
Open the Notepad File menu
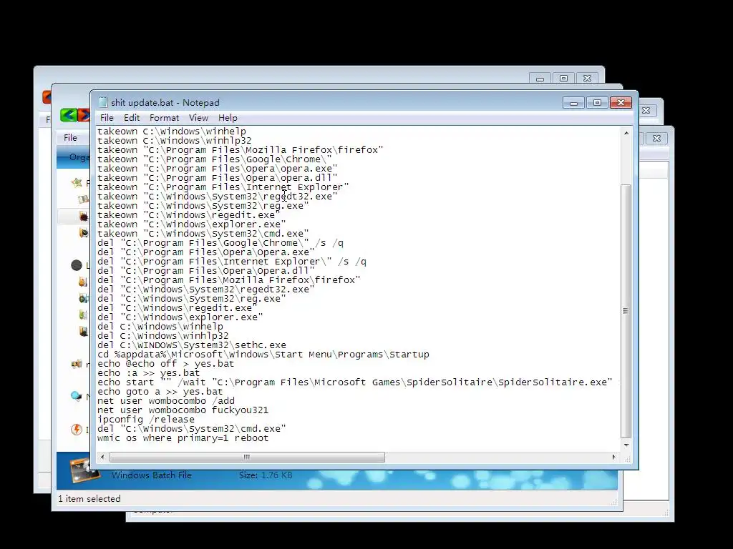(x=107, y=118)
